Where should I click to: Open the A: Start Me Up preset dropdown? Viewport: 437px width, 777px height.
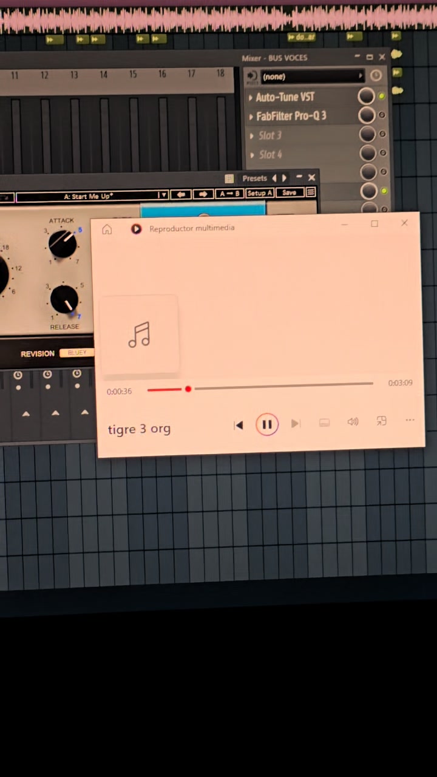click(x=92, y=196)
